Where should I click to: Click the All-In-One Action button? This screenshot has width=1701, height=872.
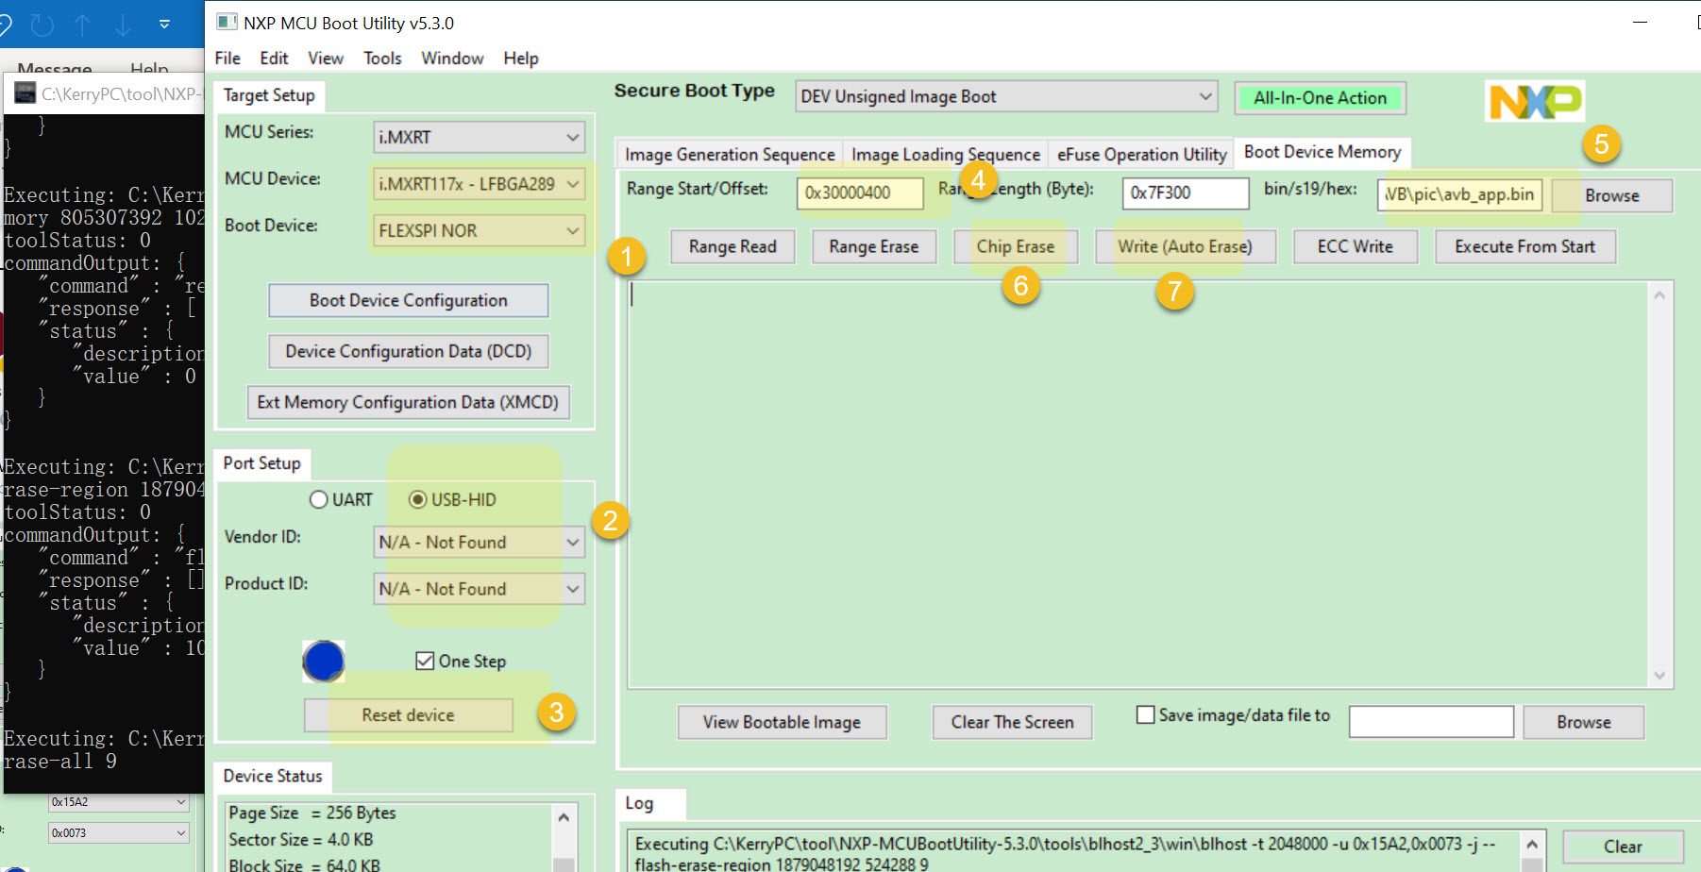pos(1320,97)
